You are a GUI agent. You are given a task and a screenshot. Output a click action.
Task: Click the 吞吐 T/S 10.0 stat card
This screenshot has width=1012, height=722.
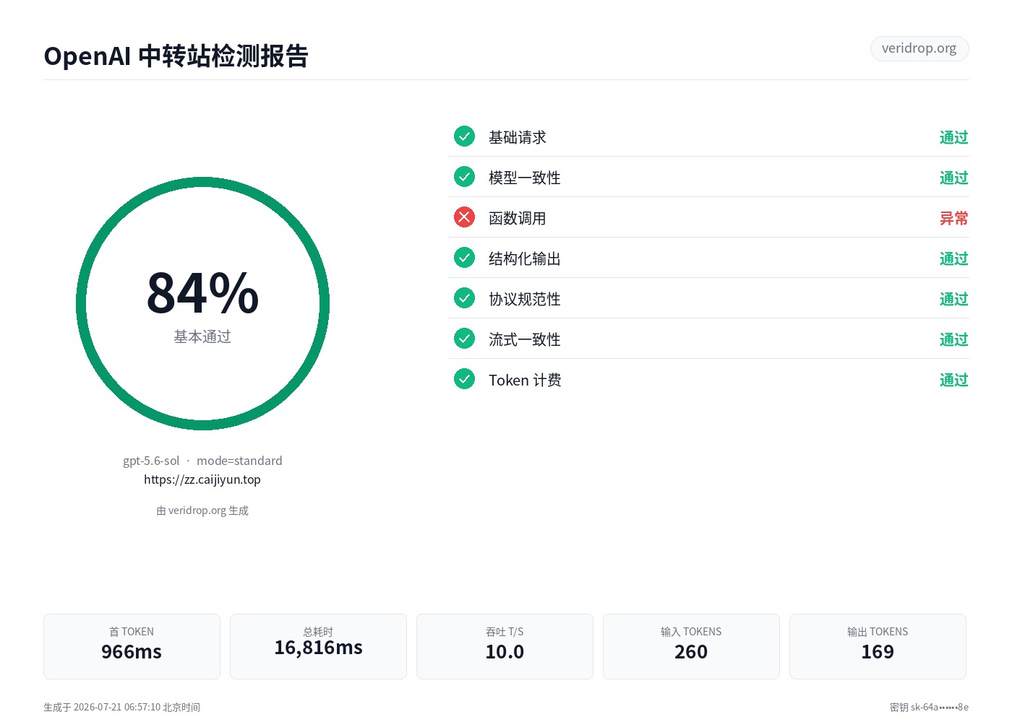(505, 646)
